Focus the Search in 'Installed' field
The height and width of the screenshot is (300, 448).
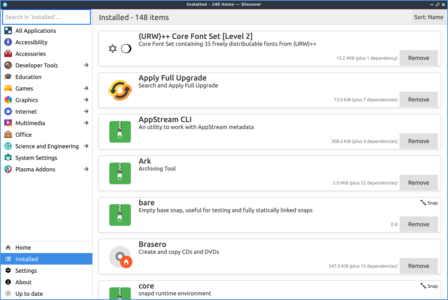(x=46, y=17)
